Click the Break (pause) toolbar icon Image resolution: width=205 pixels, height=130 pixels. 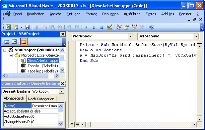click(x=94, y=27)
